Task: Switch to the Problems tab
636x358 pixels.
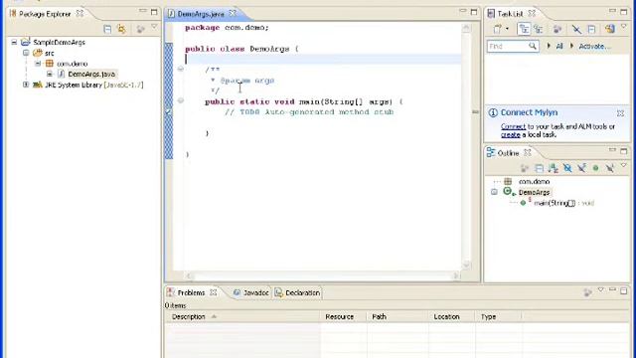Action: [x=191, y=292]
